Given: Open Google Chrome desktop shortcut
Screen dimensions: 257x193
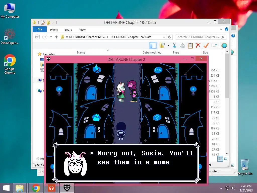Looking at the screenshot, I should tap(10, 64).
